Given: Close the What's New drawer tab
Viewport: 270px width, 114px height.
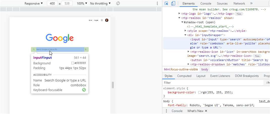Looking at the screenshot, I should (x=206, y=111).
